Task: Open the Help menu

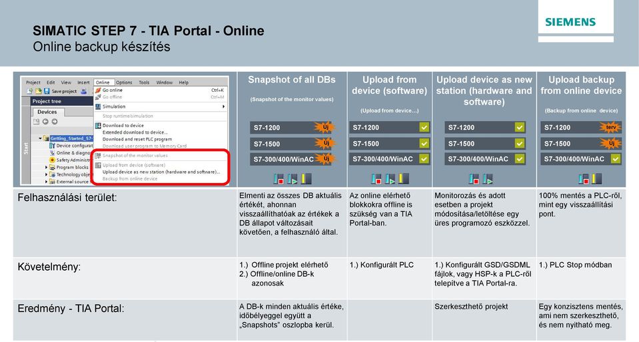Action: pyautogui.click(x=183, y=83)
